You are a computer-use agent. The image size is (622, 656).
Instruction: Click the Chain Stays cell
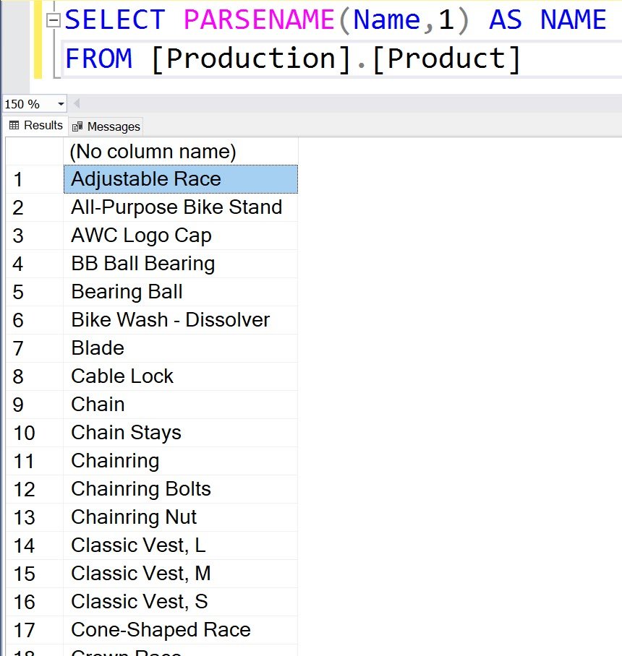click(x=181, y=433)
